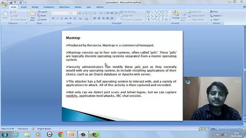Open the Slide Show tab
246x138 pixels.
(x=64, y=7)
